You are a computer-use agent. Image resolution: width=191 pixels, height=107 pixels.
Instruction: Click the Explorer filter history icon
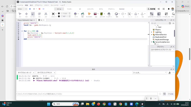(170, 23)
